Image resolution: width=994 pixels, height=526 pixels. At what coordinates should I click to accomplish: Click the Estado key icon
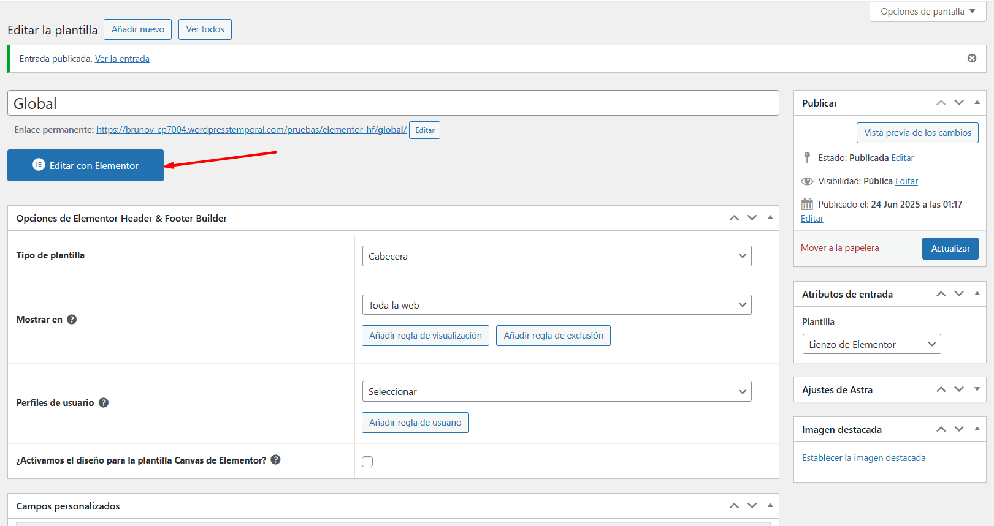coord(807,157)
